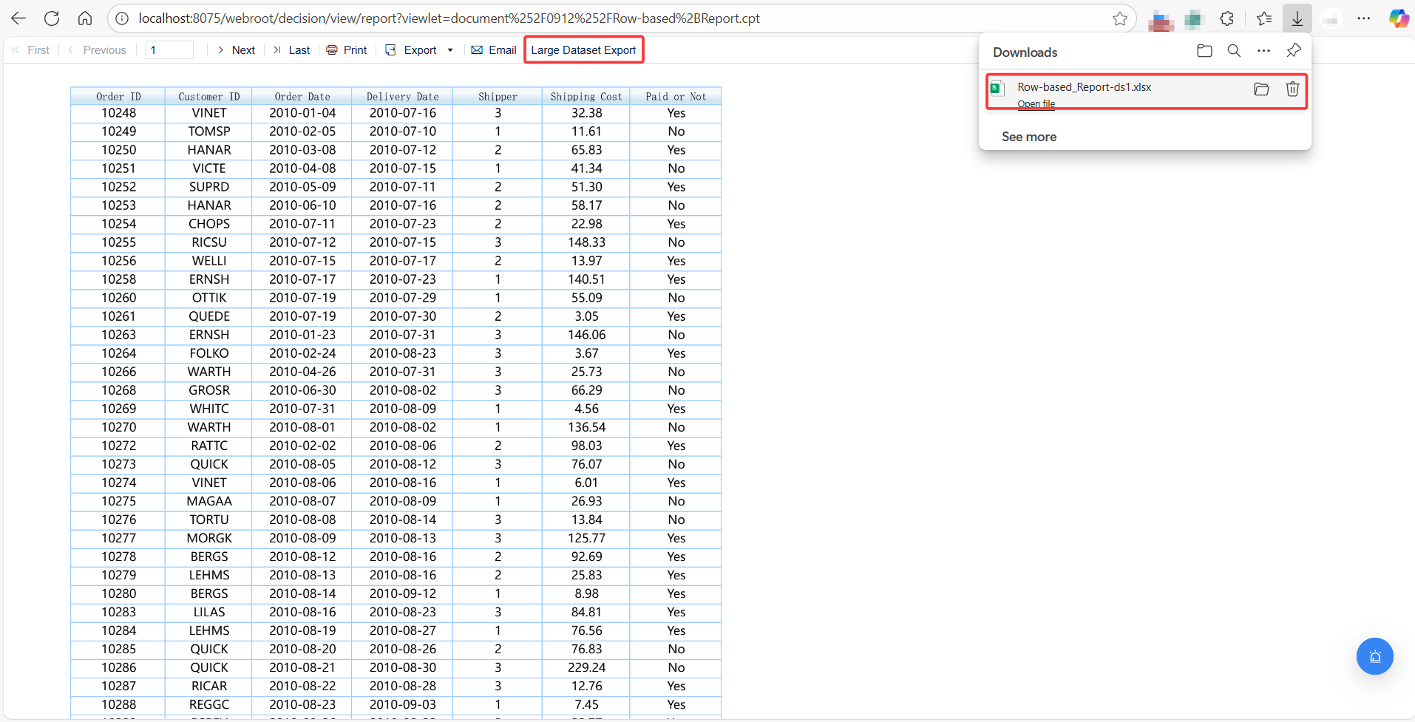Click delivery date cell 2010-09-12
The height and width of the screenshot is (722, 1415).
point(402,593)
